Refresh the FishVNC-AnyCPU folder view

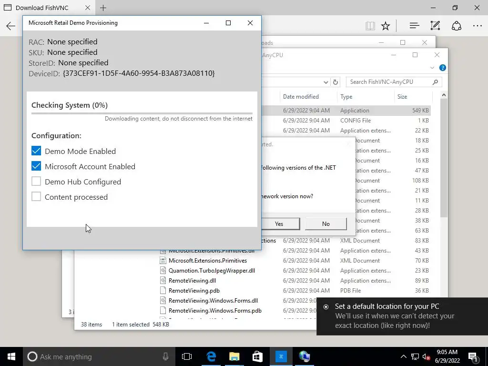pyautogui.click(x=335, y=82)
